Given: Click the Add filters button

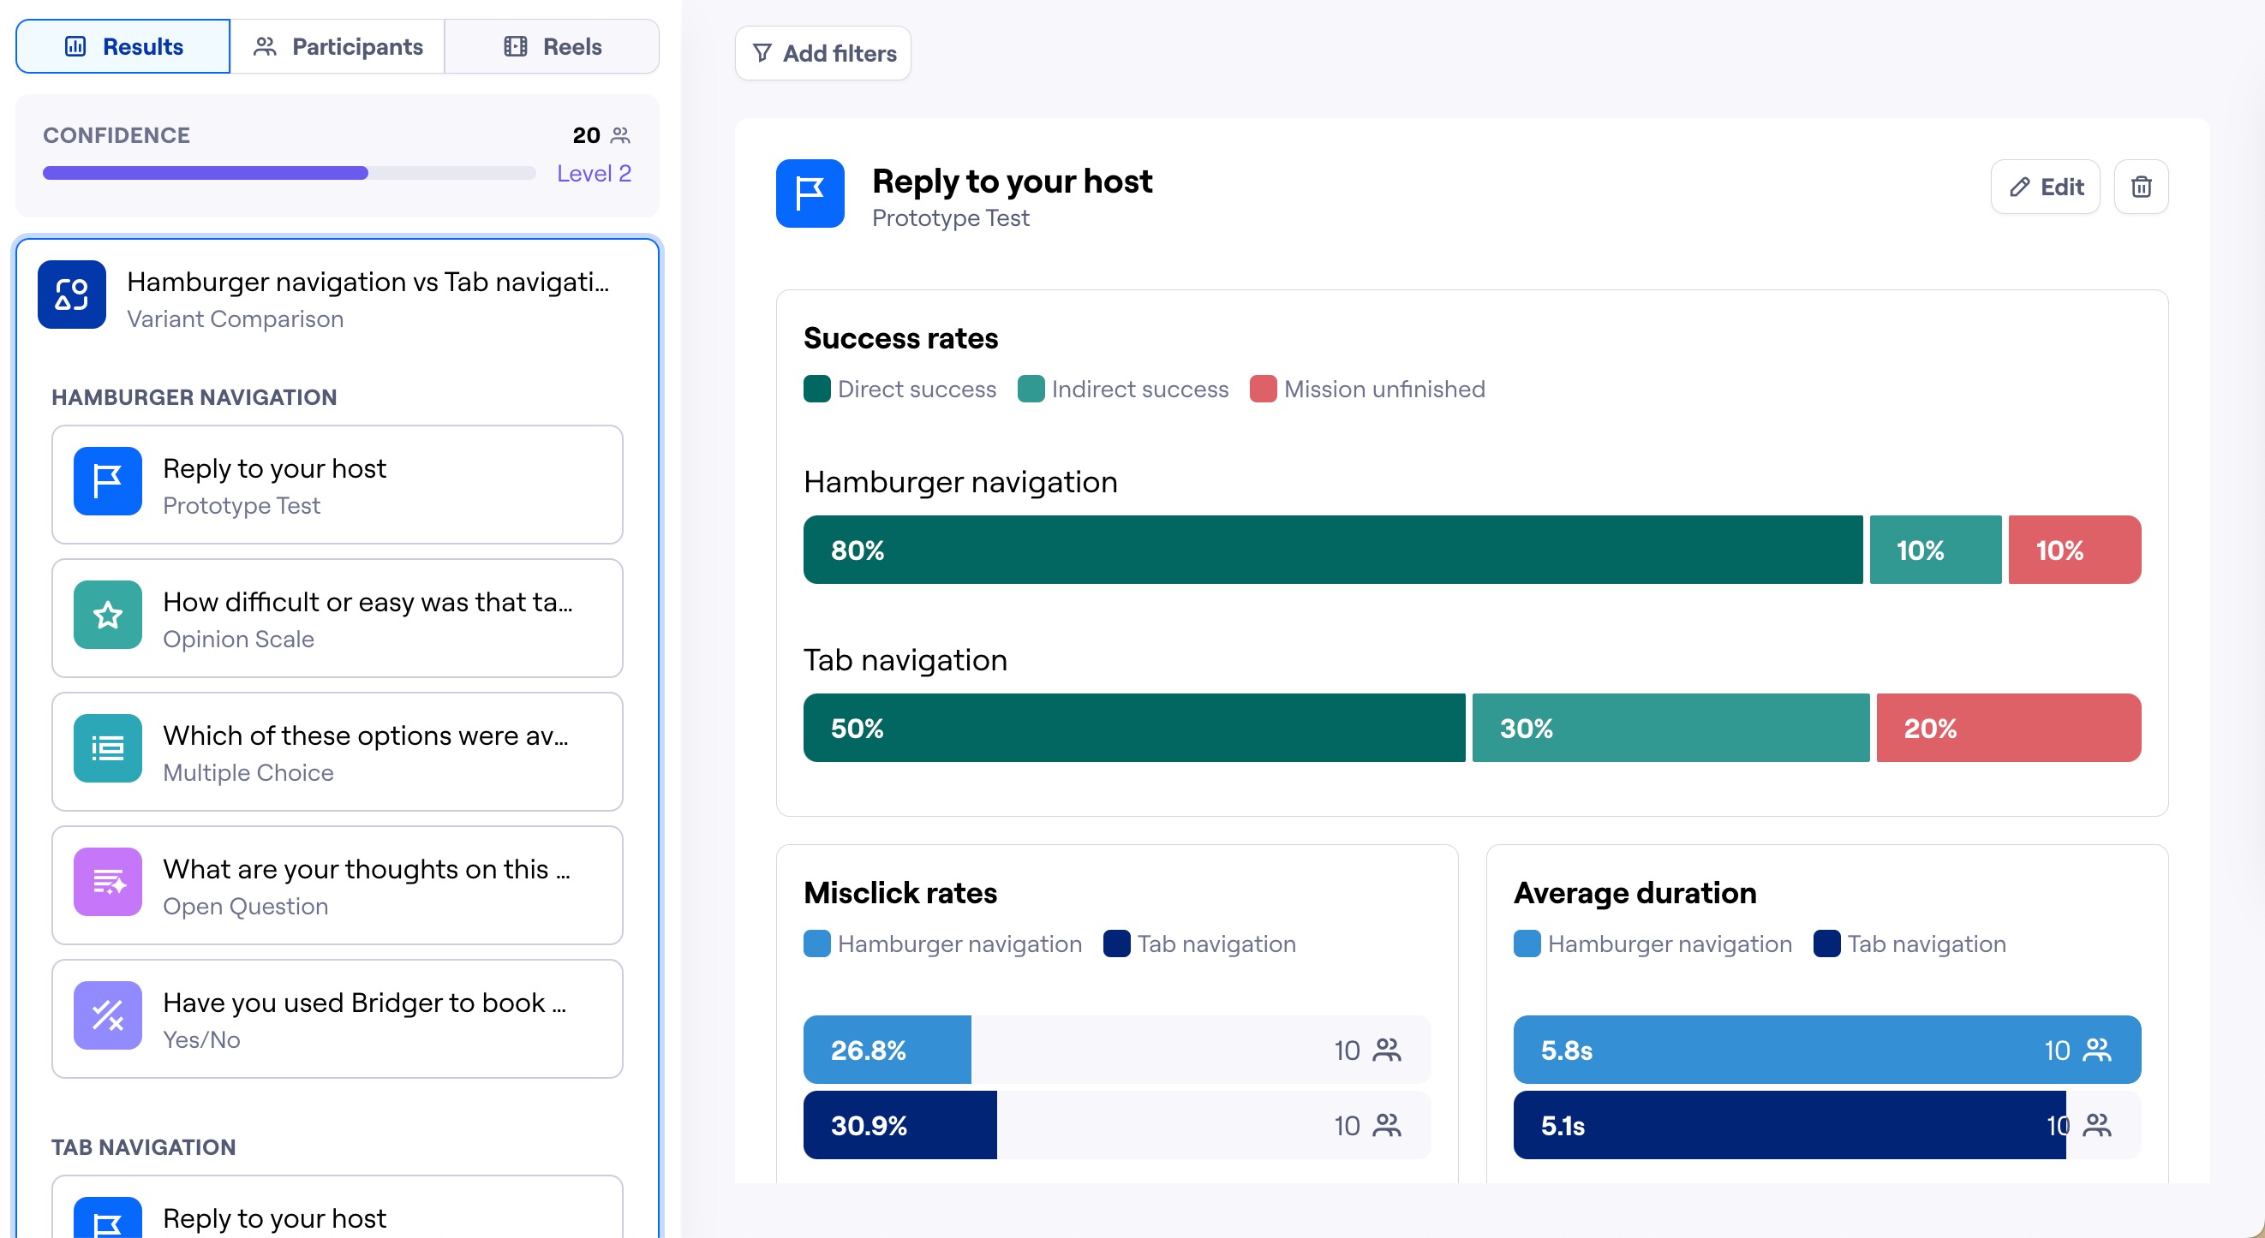Looking at the screenshot, I should pos(823,54).
